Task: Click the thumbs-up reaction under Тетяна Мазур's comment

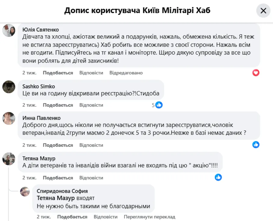Action: [218, 177]
